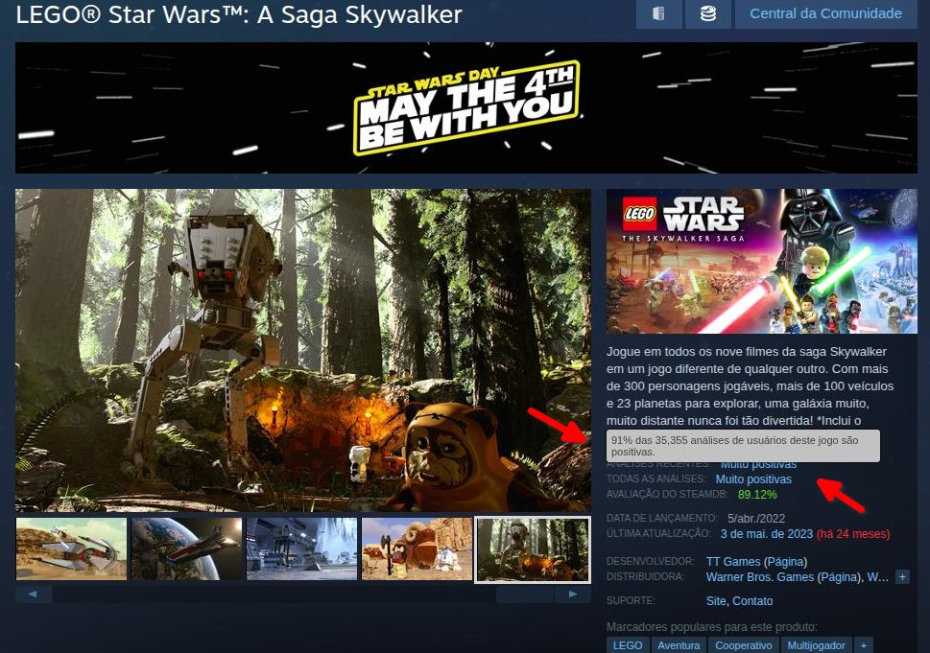The image size is (930, 653).
Task: Click 'Marcadores populares para este produto:' text
Action: (712, 627)
